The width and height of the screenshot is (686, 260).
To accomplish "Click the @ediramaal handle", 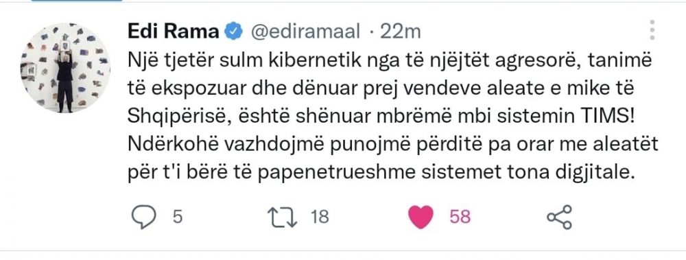I will coord(305,32).
